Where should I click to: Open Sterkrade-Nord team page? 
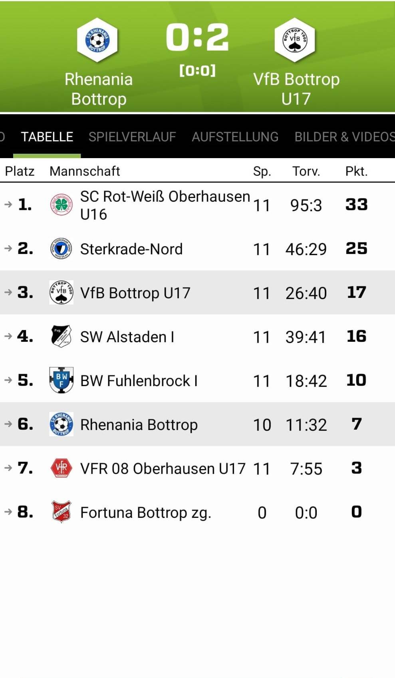(131, 249)
